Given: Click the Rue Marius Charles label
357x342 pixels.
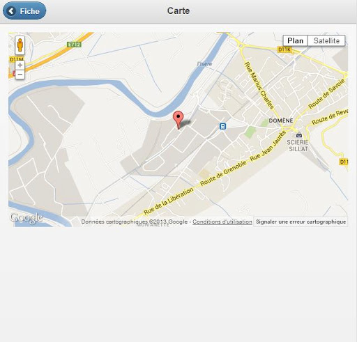Looking at the screenshot, I should point(259,85).
